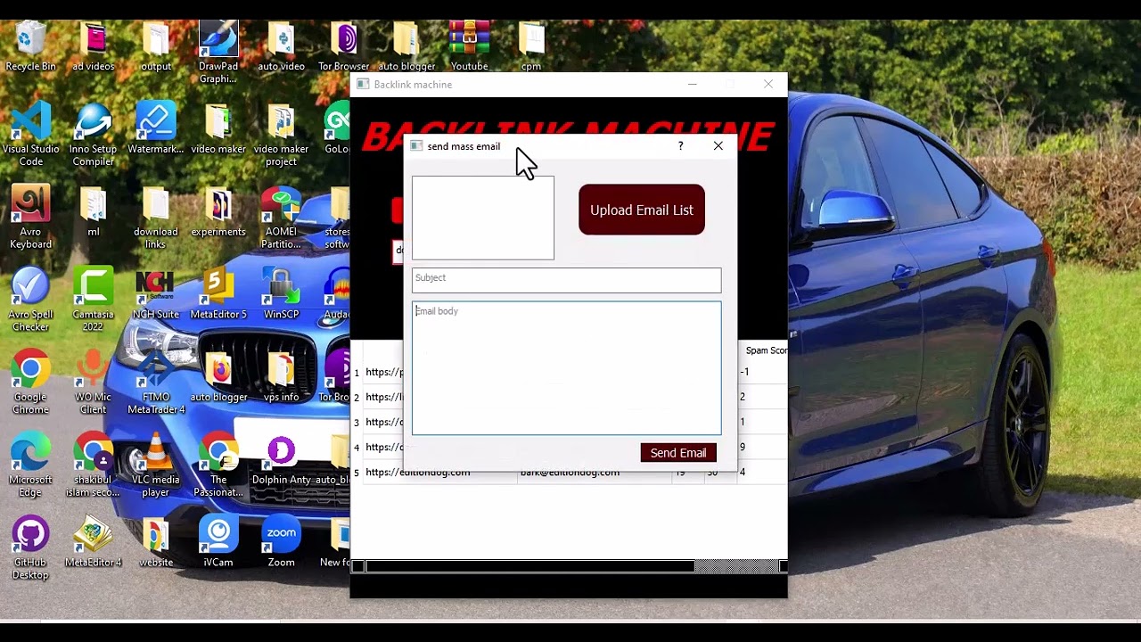Select the bark@editiondog.com email cell
1141x642 pixels.
coord(595,473)
